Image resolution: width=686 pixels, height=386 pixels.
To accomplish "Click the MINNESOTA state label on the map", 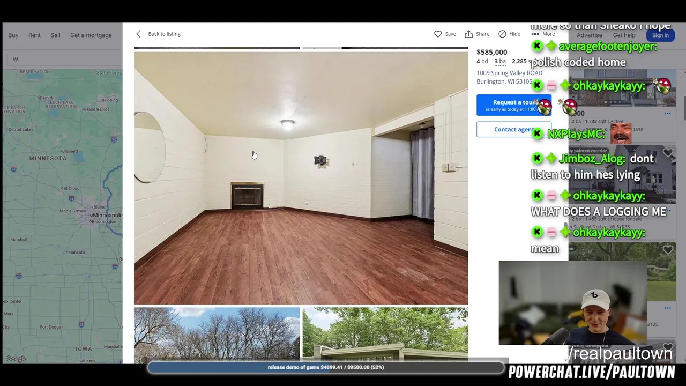I will click(48, 158).
